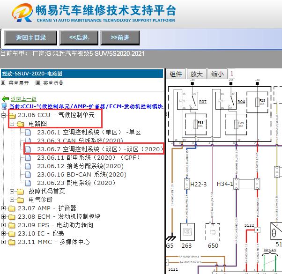Click the 23.10 IC folder icon
The height and width of the screenshot is (274, 282).
point(12,234)
